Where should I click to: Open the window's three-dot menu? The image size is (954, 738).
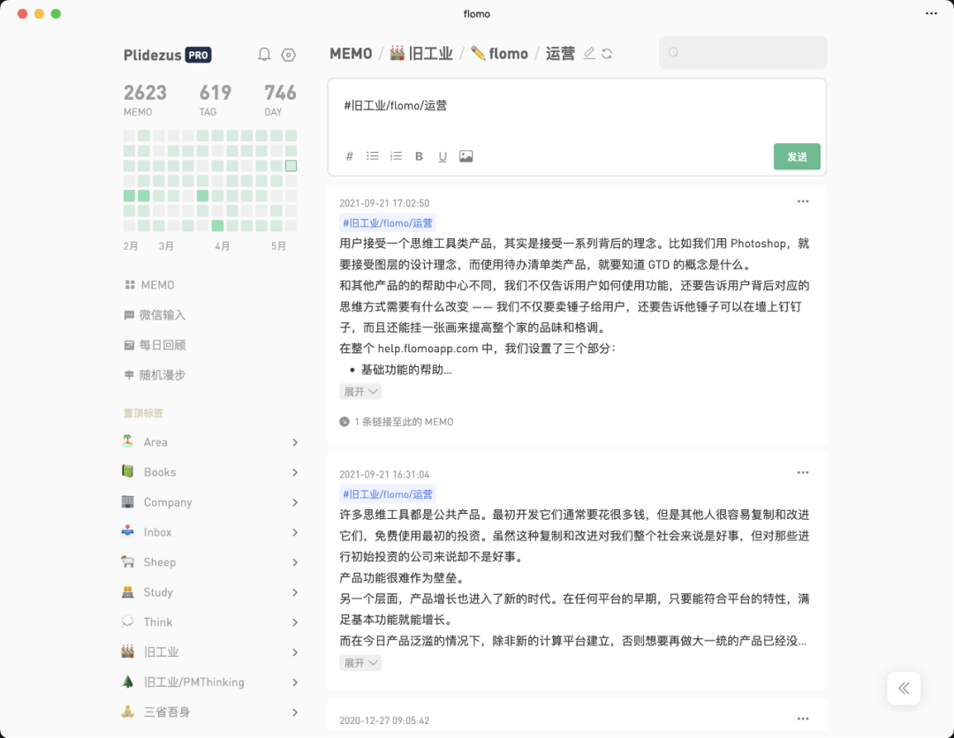pyautogui.click(x=932, y=13)
